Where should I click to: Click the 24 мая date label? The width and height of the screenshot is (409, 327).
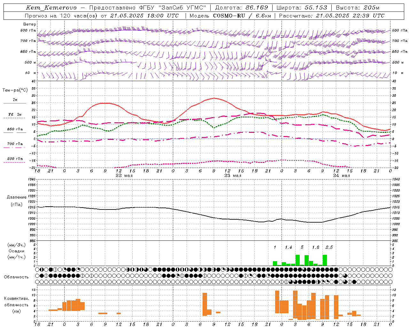pos(341,176)
